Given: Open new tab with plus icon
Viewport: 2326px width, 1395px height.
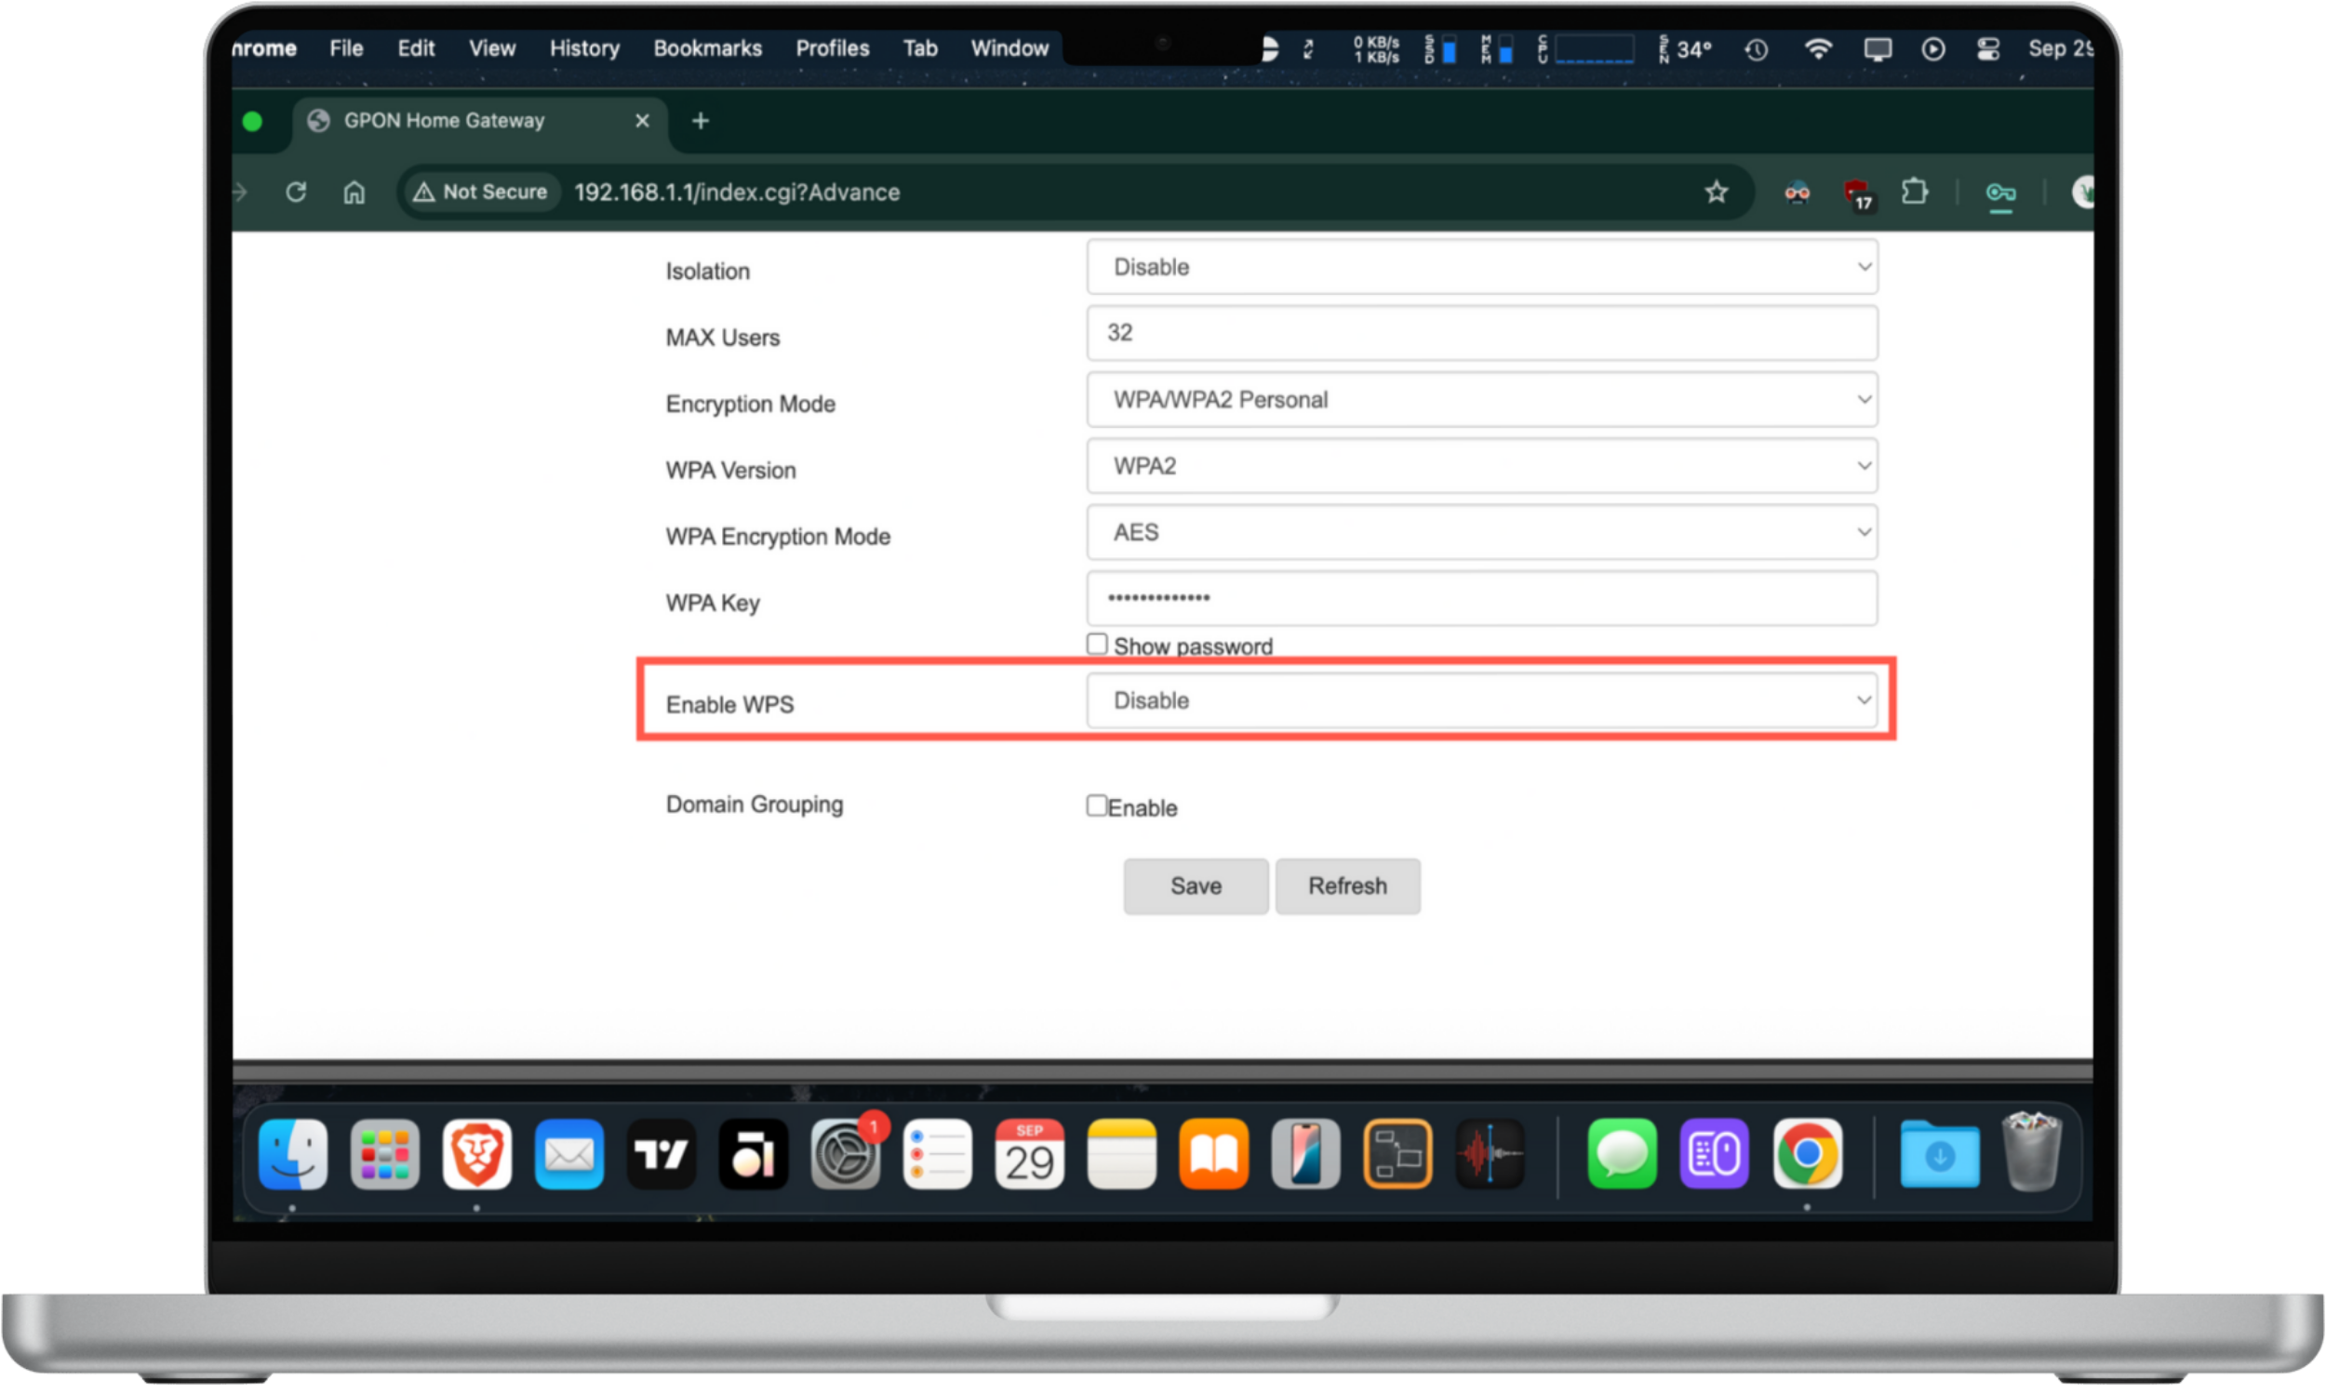Looking at the screenshot, I should coord(701,120).
